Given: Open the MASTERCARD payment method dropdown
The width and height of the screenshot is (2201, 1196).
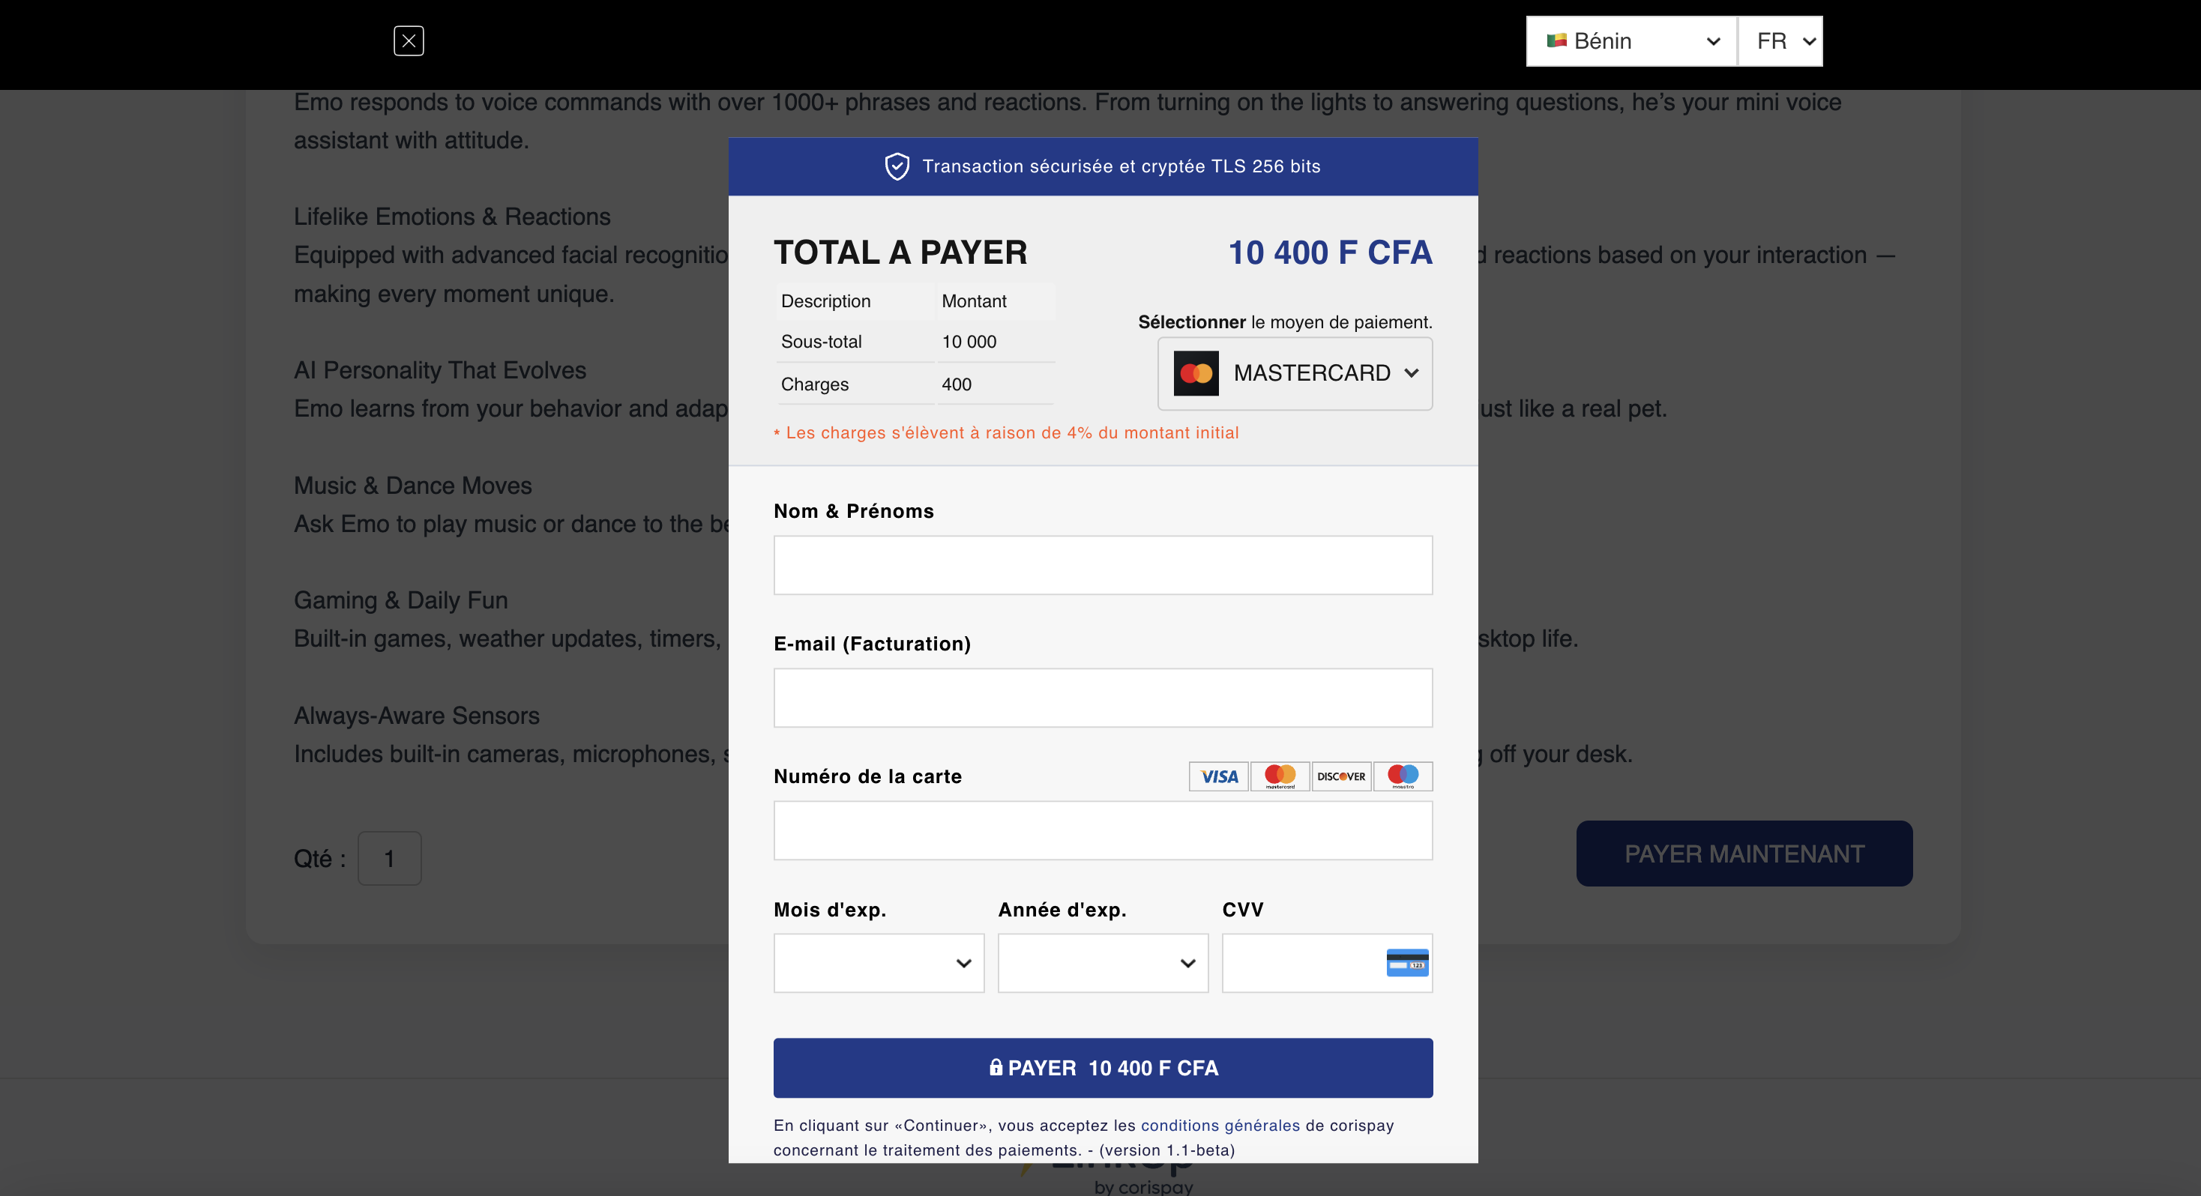Looking at the screenshot, I should coord(1294,373).
